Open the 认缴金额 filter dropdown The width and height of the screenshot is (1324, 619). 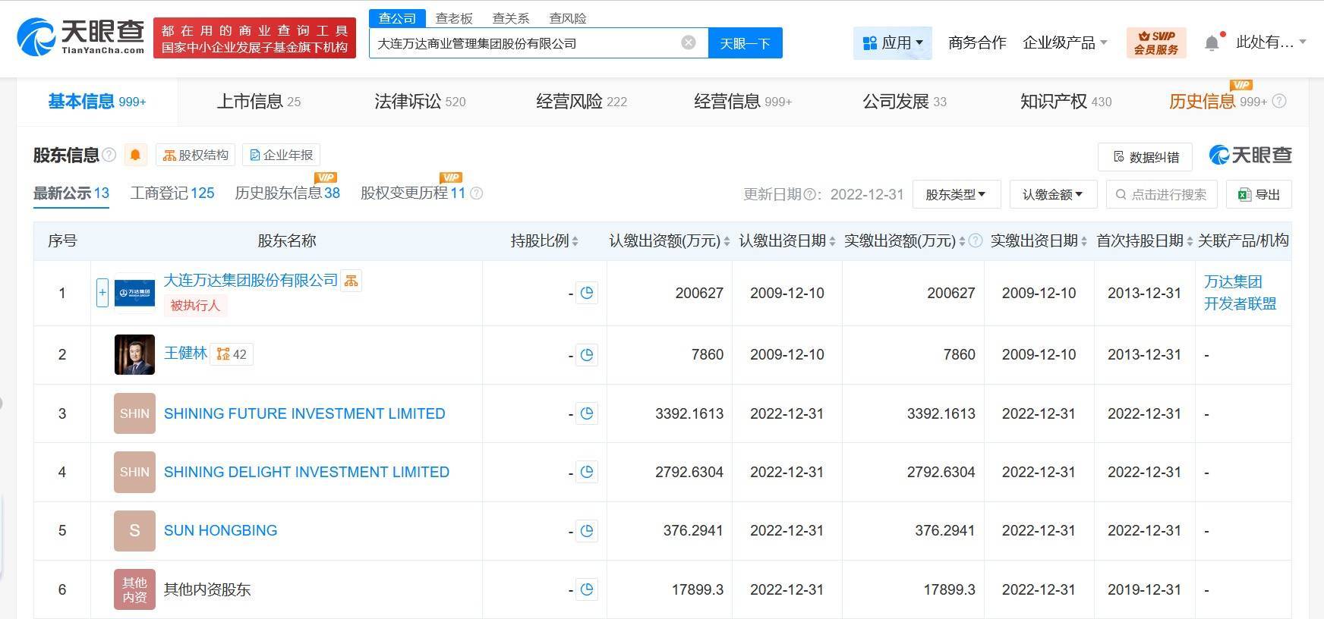click(1053, 194)
